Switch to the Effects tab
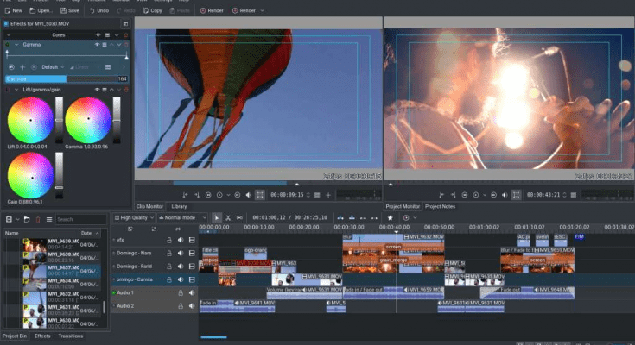 coord(42,336)
